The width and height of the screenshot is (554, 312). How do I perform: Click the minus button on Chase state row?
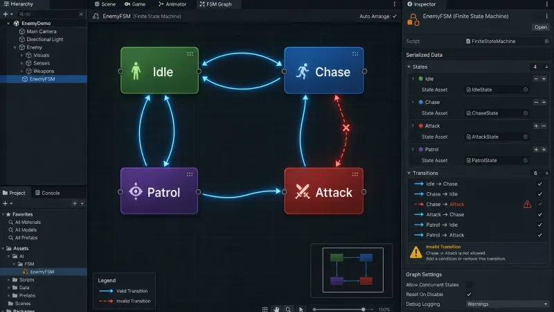pyautogui.click(x=536, y=102)
